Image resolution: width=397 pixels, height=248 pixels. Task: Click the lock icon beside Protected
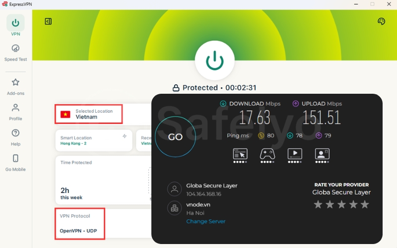(176, 88)
